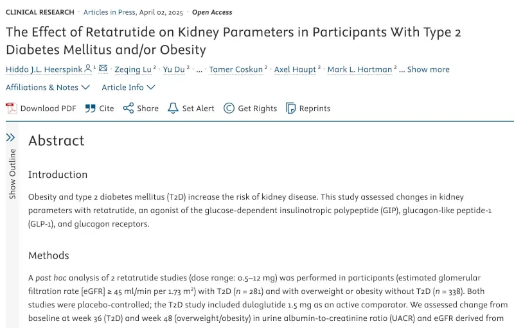Click the vertical Show Outline label
Image resolution: width=514 pixels, height=328 pixels.
12,174
